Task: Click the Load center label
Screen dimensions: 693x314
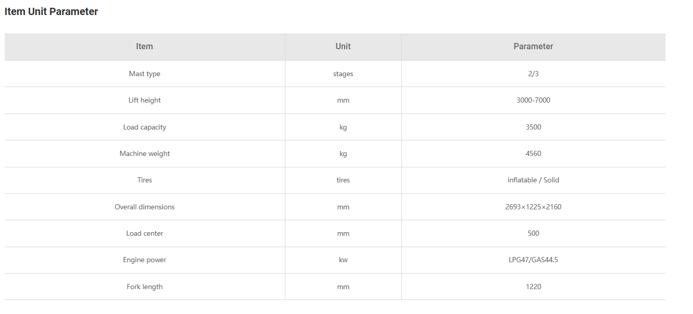Action: (x=144, y=233)
